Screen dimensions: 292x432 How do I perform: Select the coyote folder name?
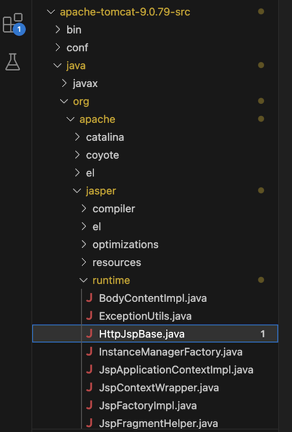[x=102, y=155]
